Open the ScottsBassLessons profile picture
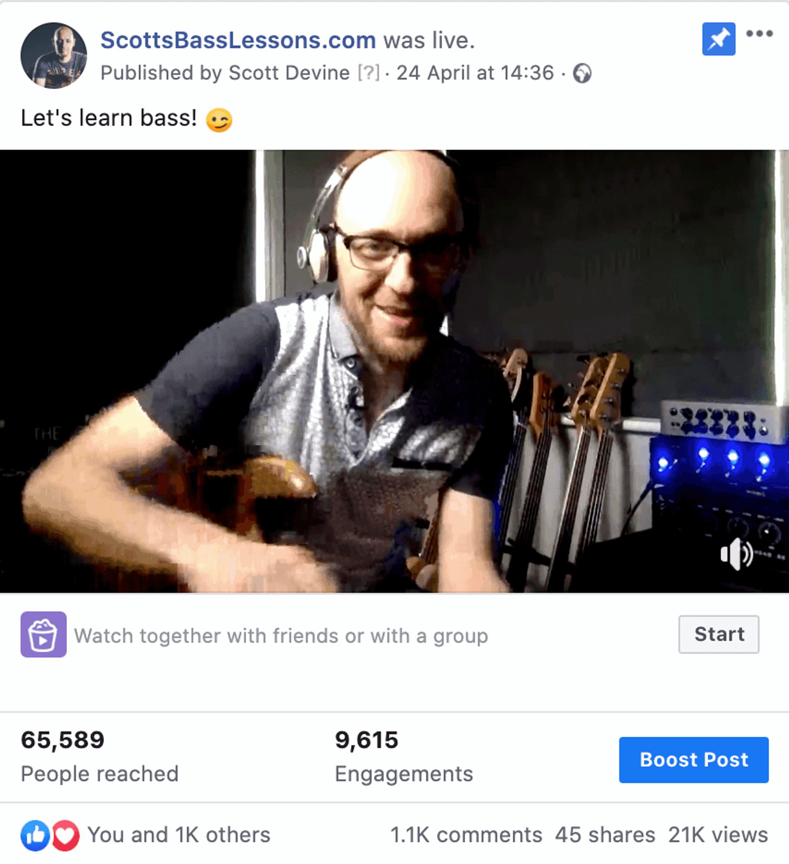The image size is (789, 864). [53, 56]
